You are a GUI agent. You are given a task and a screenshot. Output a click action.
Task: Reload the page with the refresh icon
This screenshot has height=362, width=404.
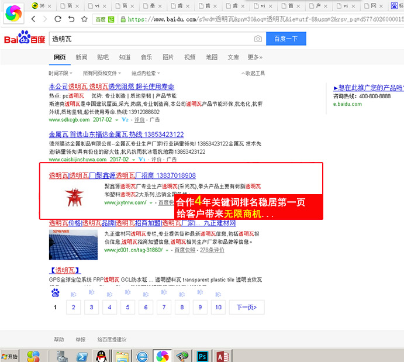pyautogui.click(x=58, y=19)
